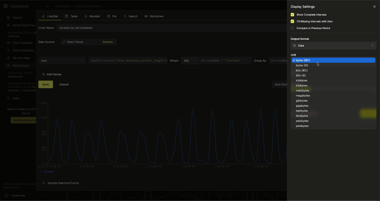This screenshot has height=201, width=380.
Task: Click Get Started for Free button
Action: (24, 120)
